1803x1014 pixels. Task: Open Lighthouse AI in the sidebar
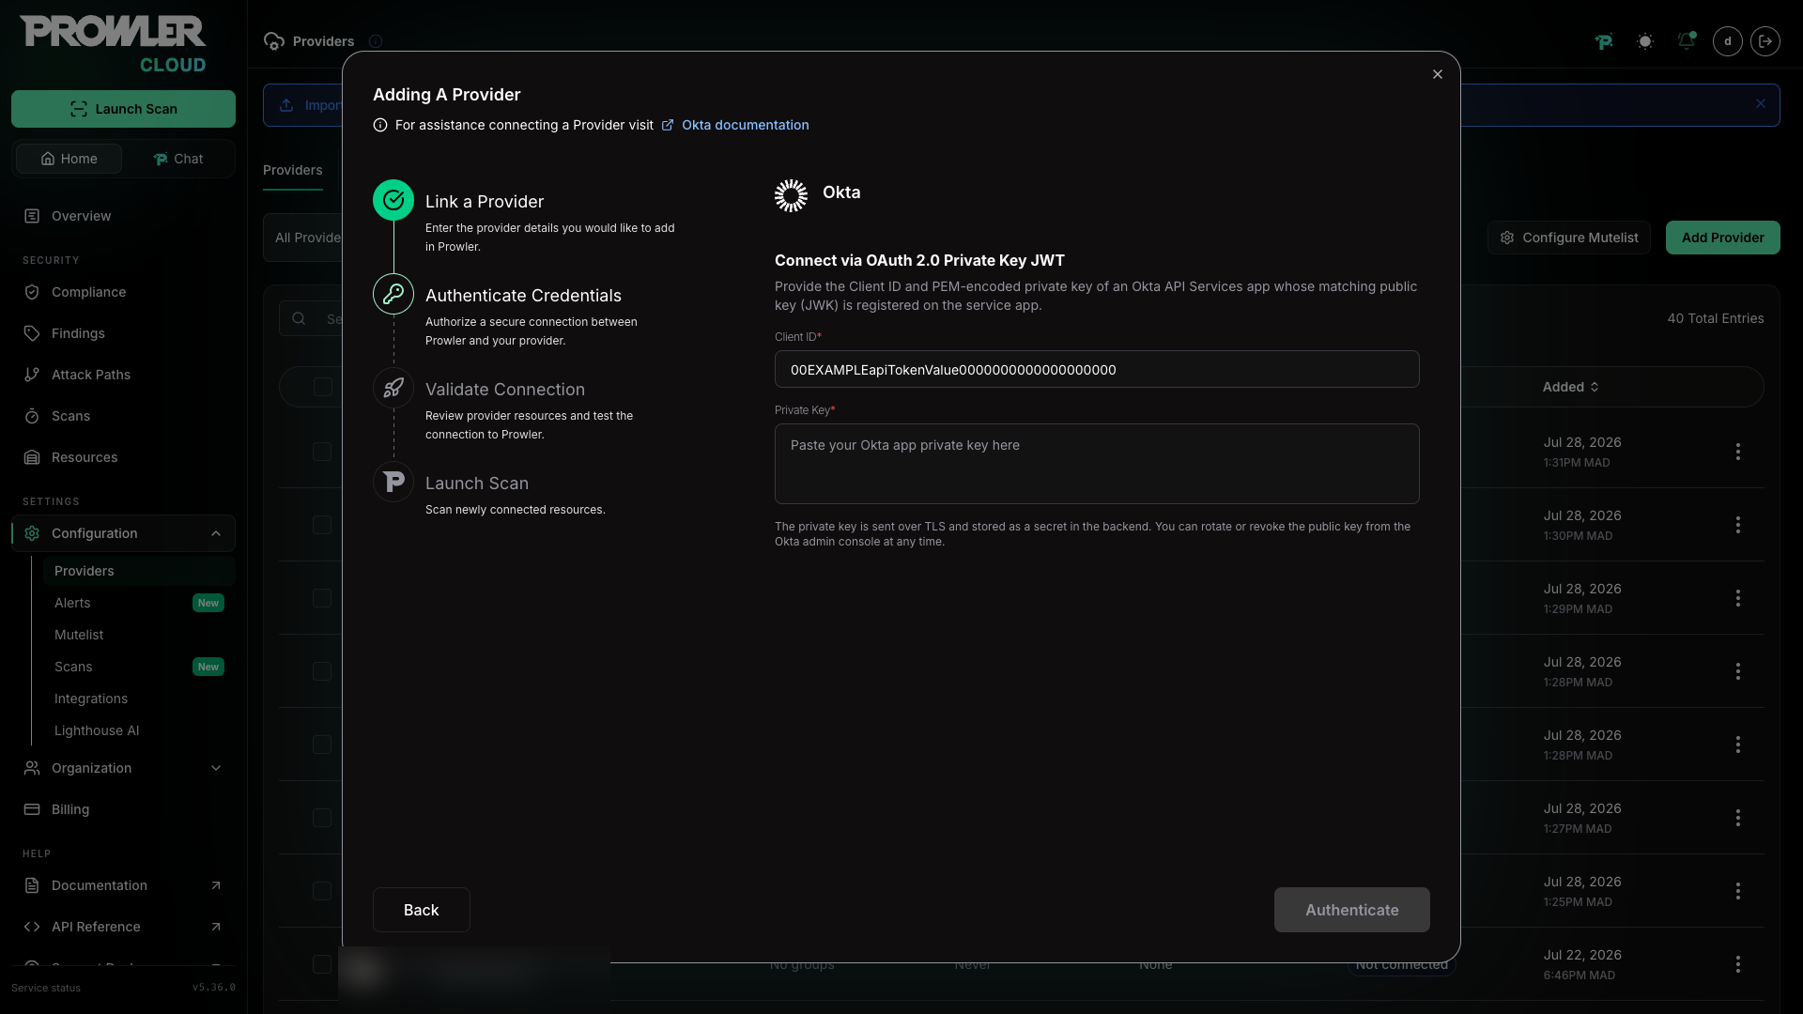tap(139, 730)
